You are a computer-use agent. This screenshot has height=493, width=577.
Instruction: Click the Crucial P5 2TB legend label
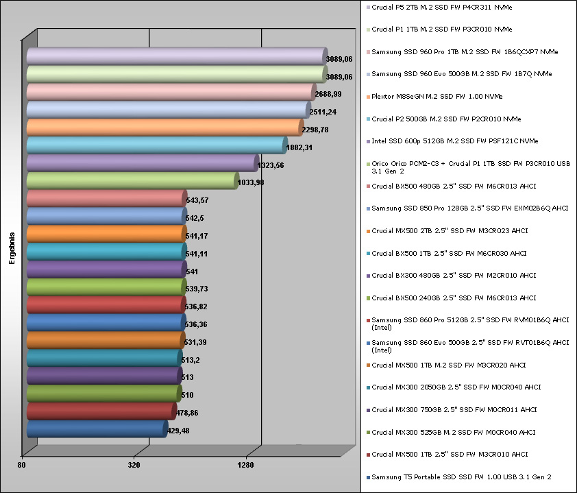441,8
